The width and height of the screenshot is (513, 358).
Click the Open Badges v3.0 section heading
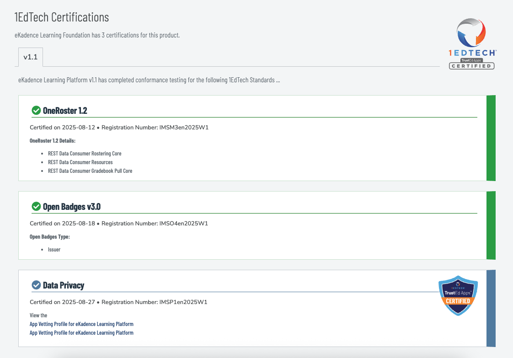pyautogui.click(x=71, y=207)
